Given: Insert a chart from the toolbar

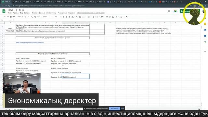Looking at the screenshot, I should [113, 17].
